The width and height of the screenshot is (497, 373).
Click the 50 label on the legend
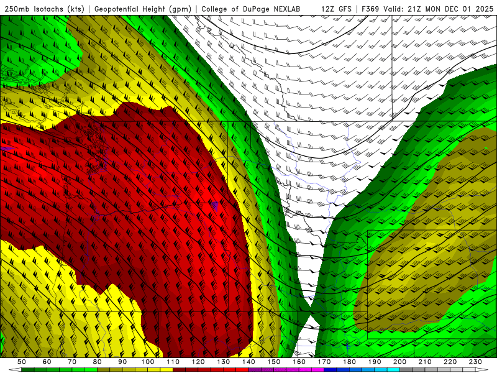(x=22, y=362)
